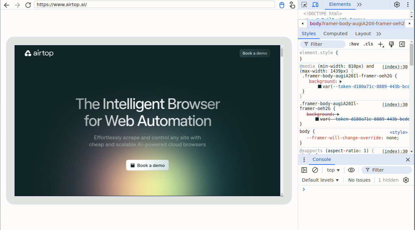Toggle element classes with .cls

[x=368, y=44]
